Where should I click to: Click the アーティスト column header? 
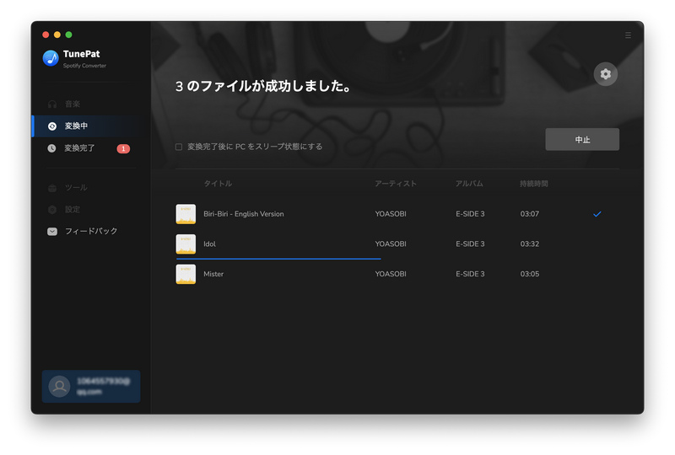coord(396,184)
